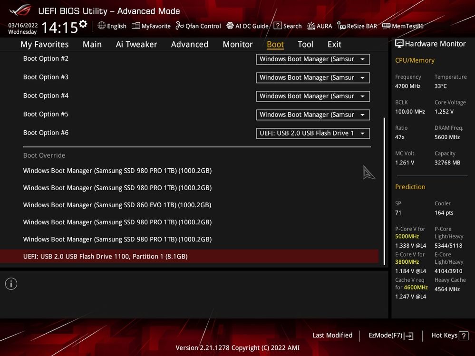Screen dimensions: 475x356
Task: Open the Main tab
Action: [92, 45]
